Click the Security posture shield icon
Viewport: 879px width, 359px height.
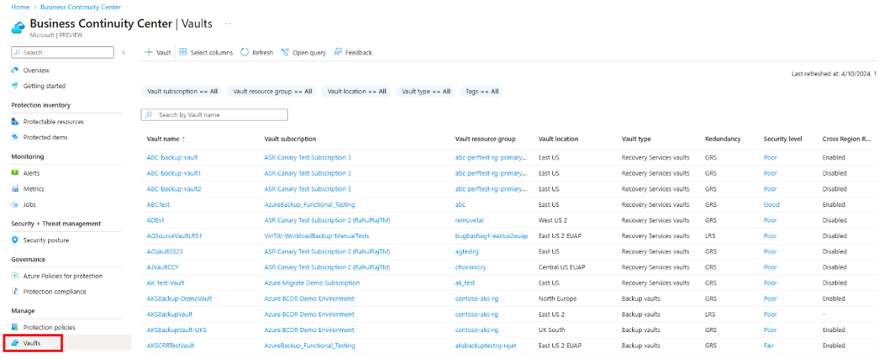(15, 240)
